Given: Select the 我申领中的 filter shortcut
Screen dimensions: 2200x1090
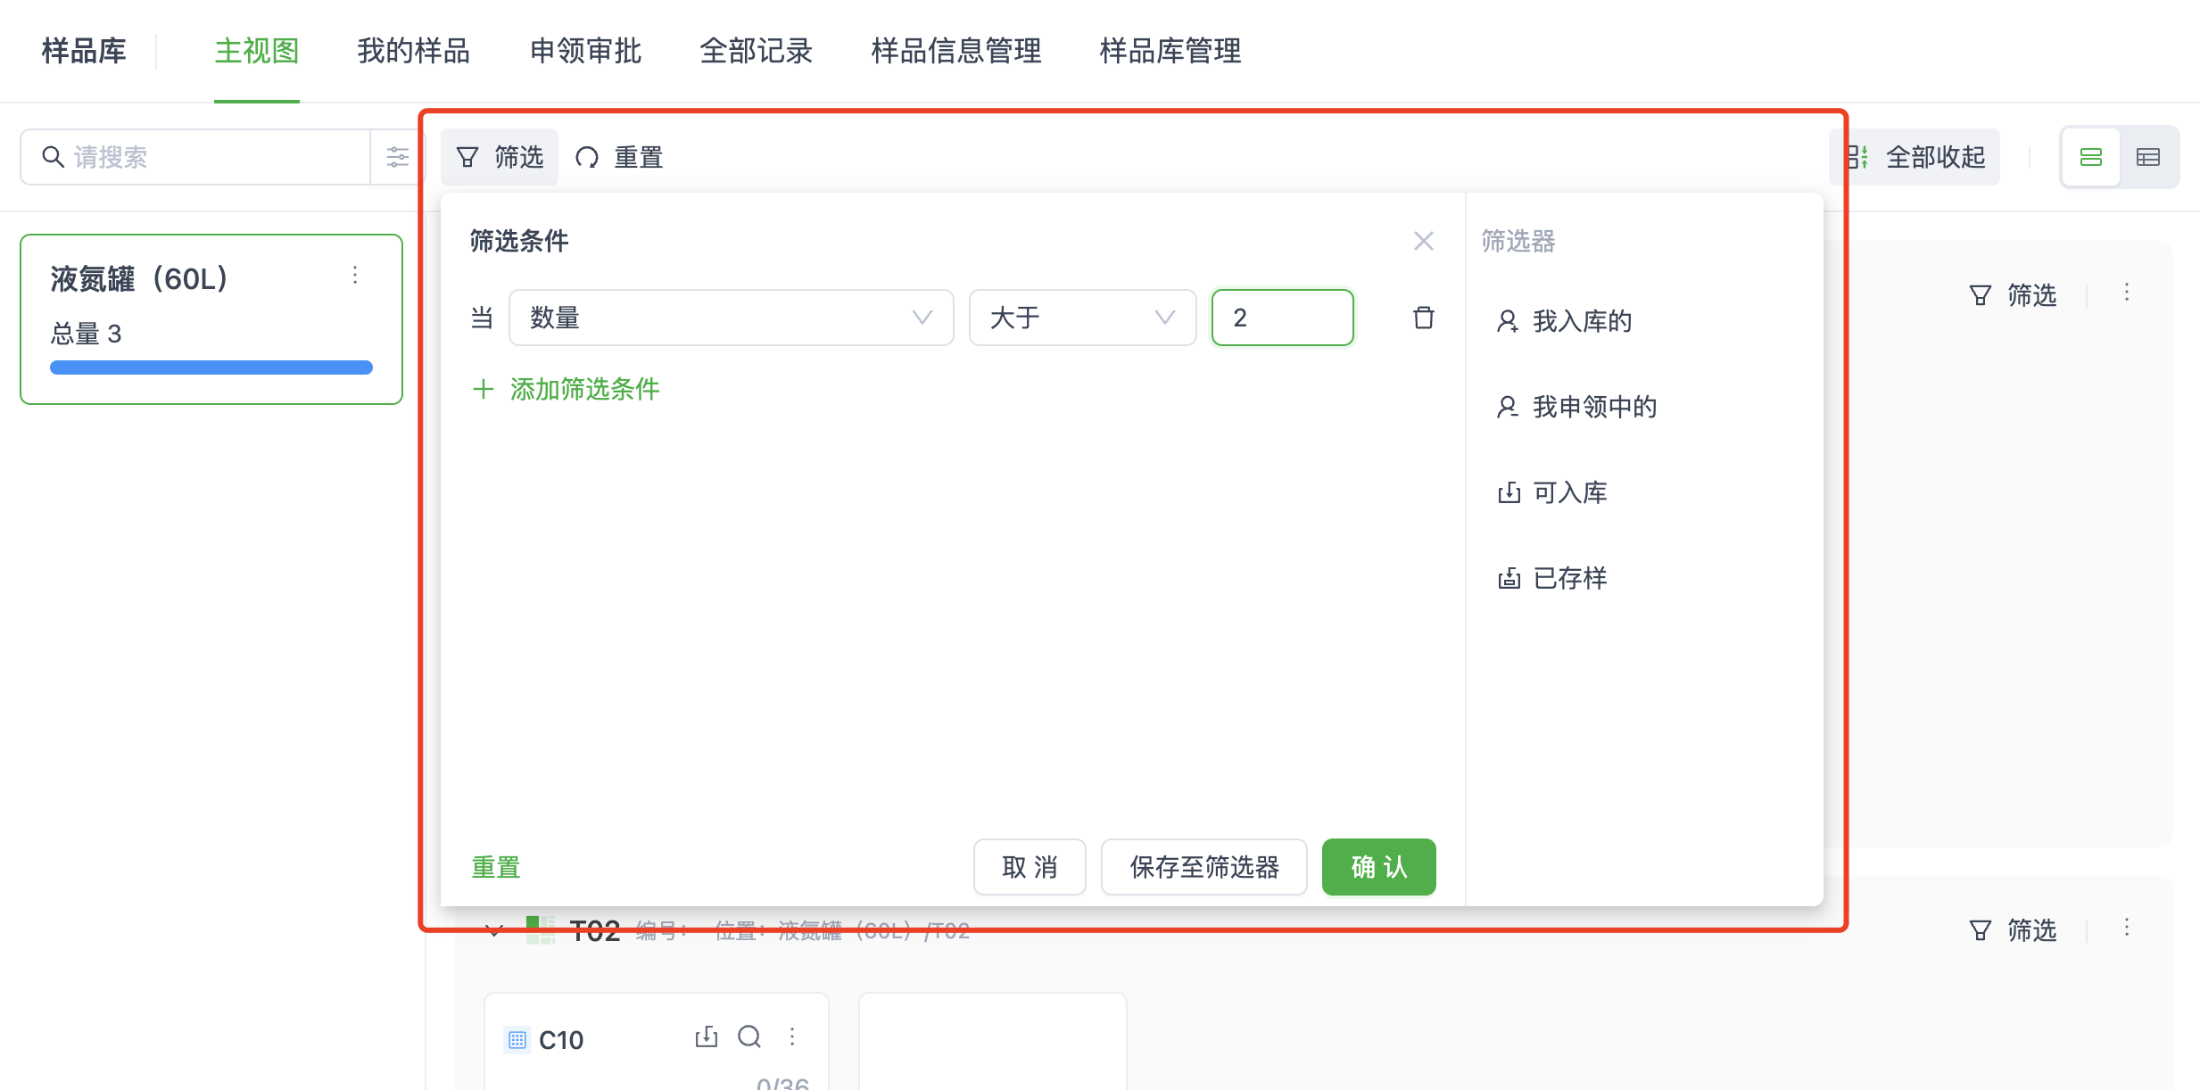Looking at the screenshot, I should (1592, 407).
